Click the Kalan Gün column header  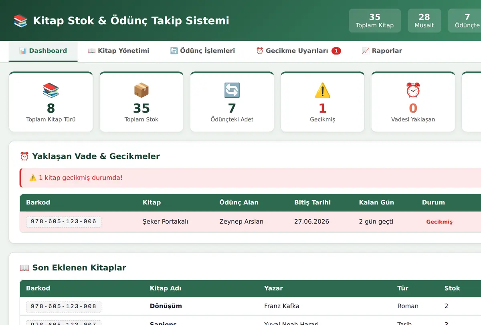[x=376, y=202]
